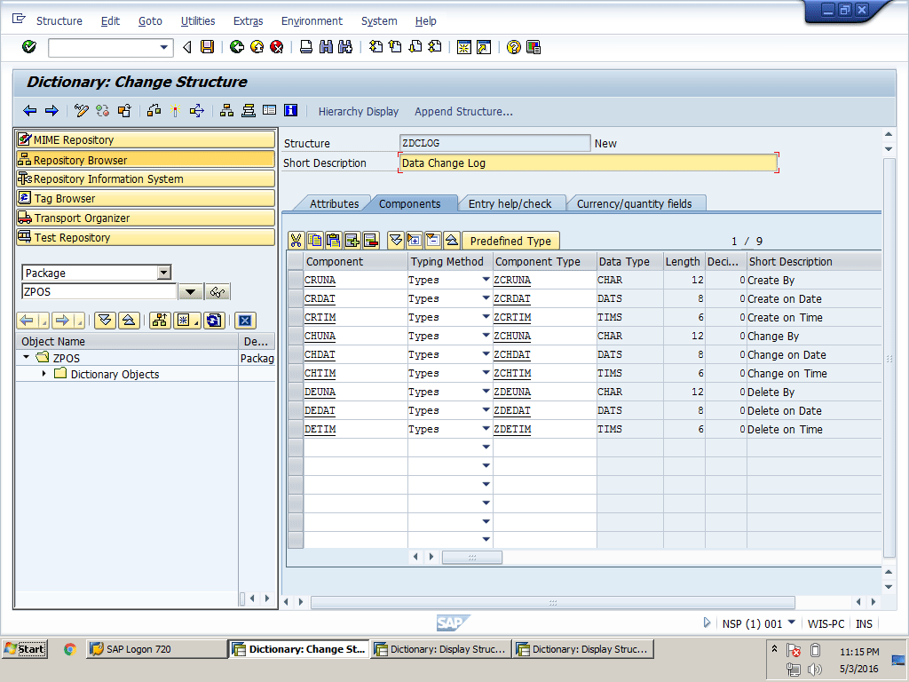The image size is (909, 682).
Task: Click the Print icon in the toolbar
Action: coord(306,47)
